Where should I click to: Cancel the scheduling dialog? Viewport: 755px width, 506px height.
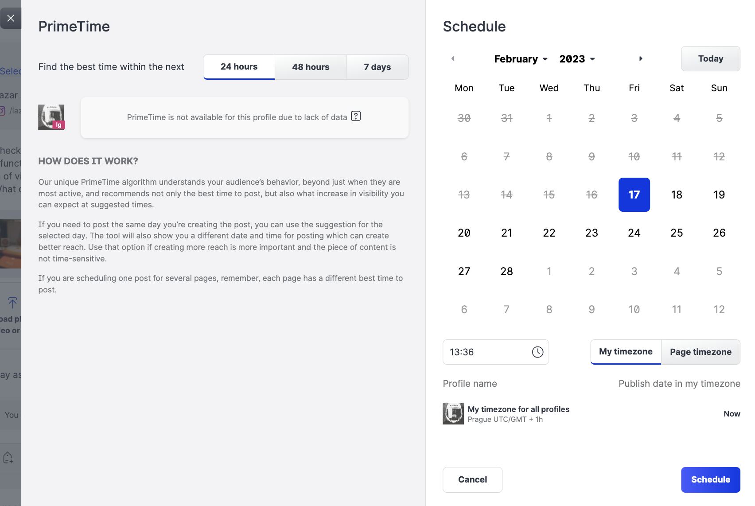472,479
